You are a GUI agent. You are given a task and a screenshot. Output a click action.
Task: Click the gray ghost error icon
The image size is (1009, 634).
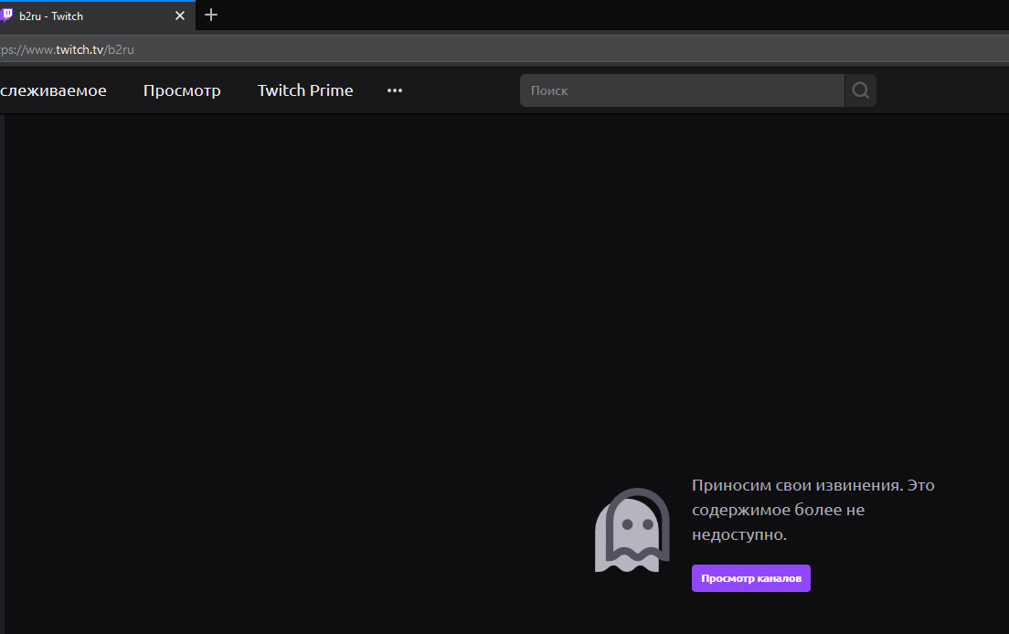(632, 530)
